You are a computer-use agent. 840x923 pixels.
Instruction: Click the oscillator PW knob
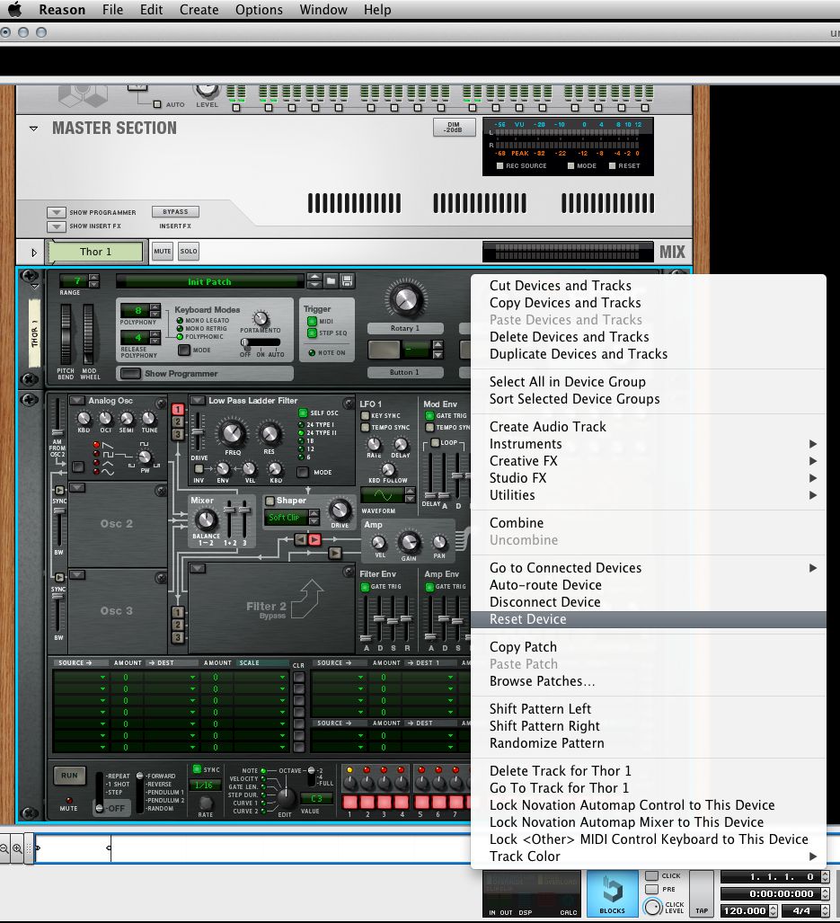click(x=144, y=457)
